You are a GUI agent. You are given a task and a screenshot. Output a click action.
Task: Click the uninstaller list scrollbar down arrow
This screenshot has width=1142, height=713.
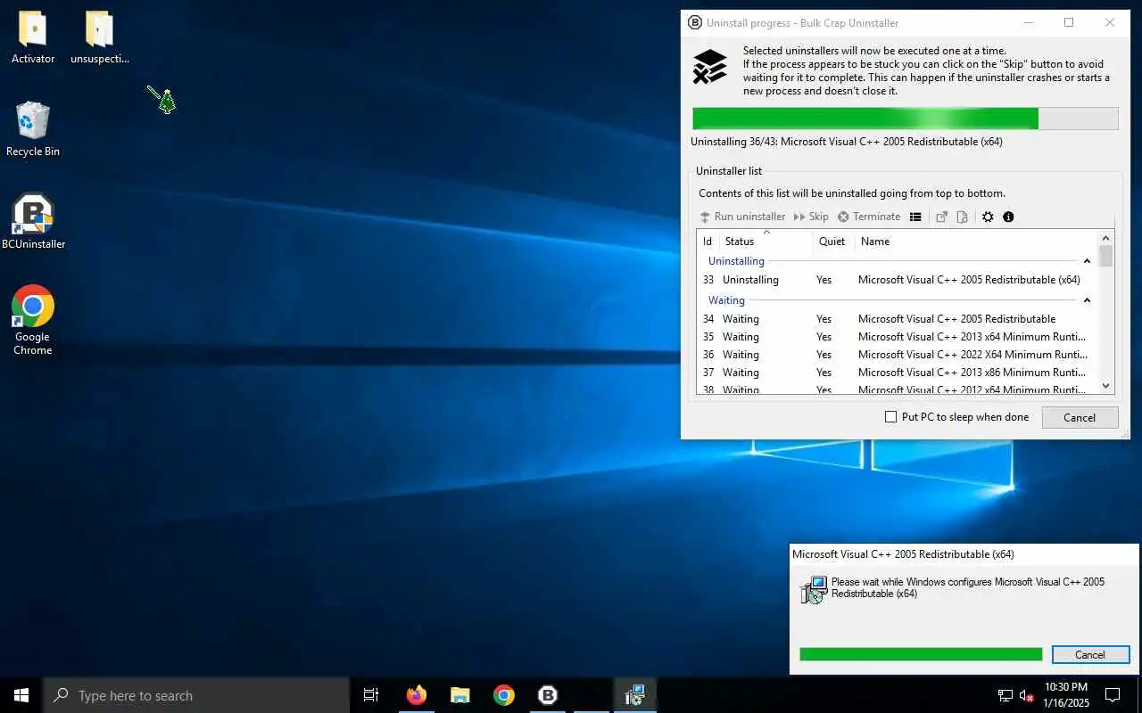[1106, 386]
